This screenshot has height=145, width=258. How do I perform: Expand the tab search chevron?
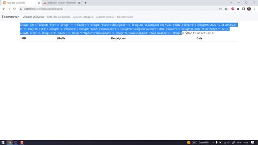[x=231, y=2]
